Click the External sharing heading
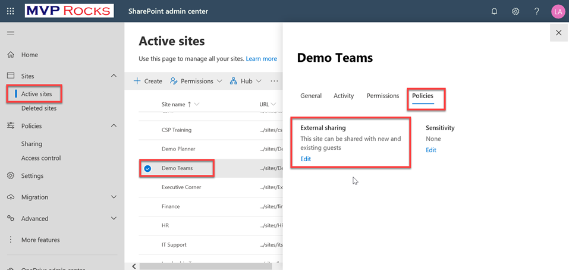This screenshot has height=270, width=569. tap(323, 128)
